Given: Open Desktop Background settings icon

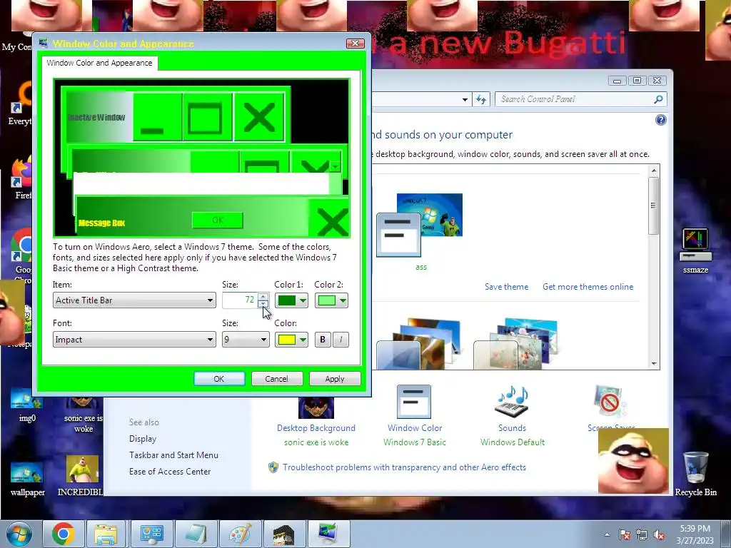Looking at the screenshot, I should (x=316, y=407).
